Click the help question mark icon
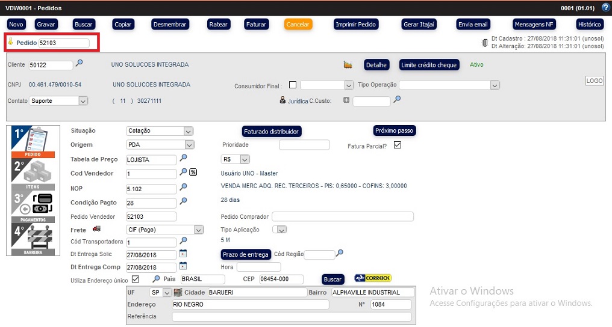The width and height of the screenshot is (612, 327). coord(605,7)
